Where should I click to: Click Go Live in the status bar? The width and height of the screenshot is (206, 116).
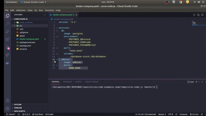tap(194, 114)
